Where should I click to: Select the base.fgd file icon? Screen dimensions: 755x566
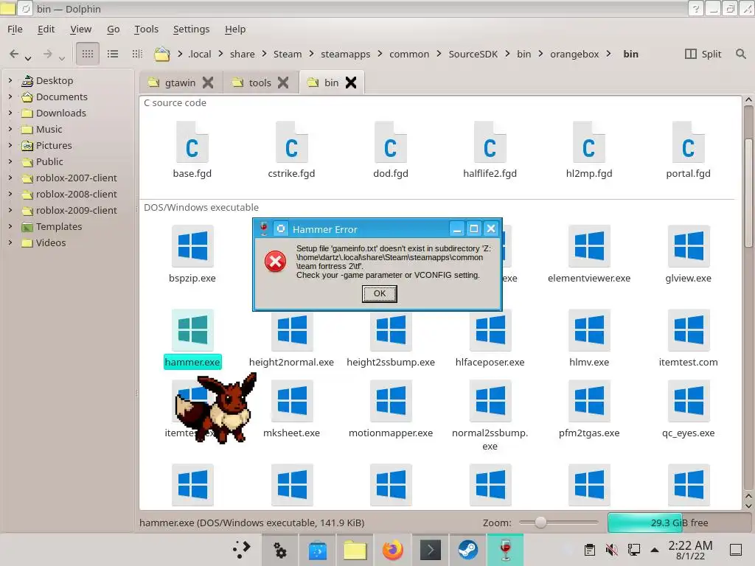coord(192,142)
